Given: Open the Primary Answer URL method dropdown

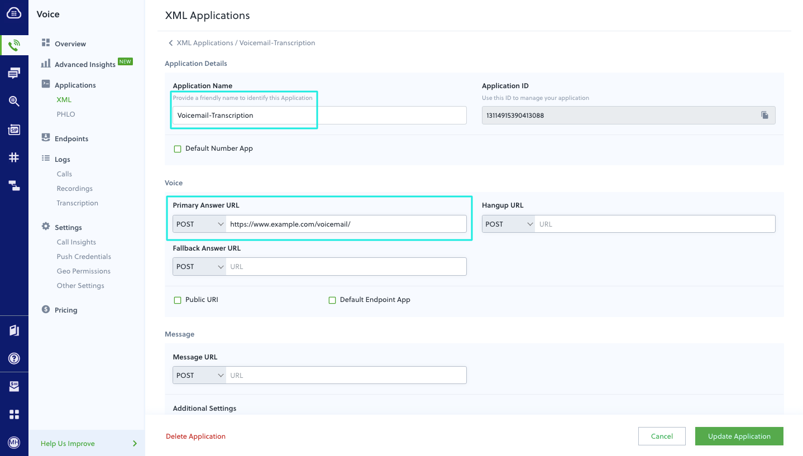Looking at the screenshot, I should click(199, 223).
